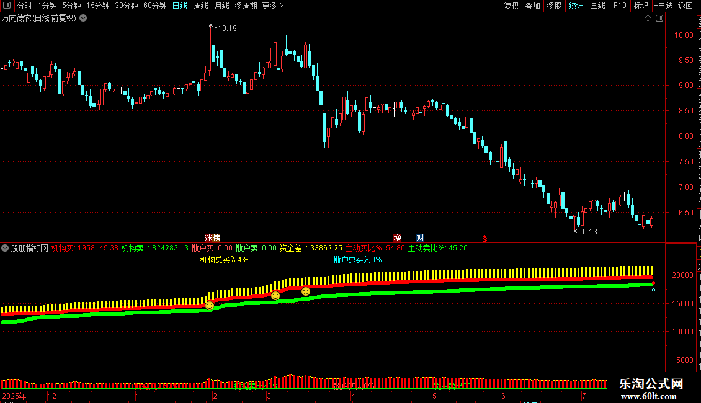Select the 1分钟 period tab

tap(47, 6)
